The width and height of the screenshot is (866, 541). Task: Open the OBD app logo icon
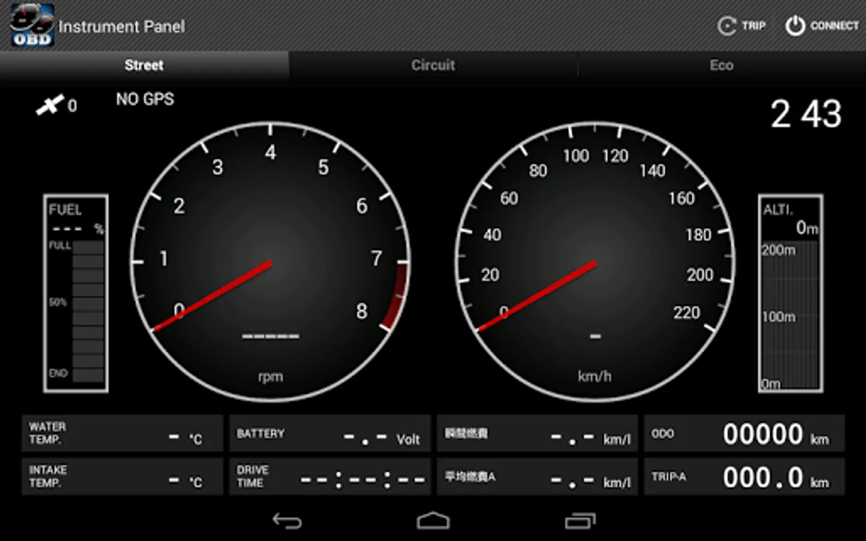32,25
